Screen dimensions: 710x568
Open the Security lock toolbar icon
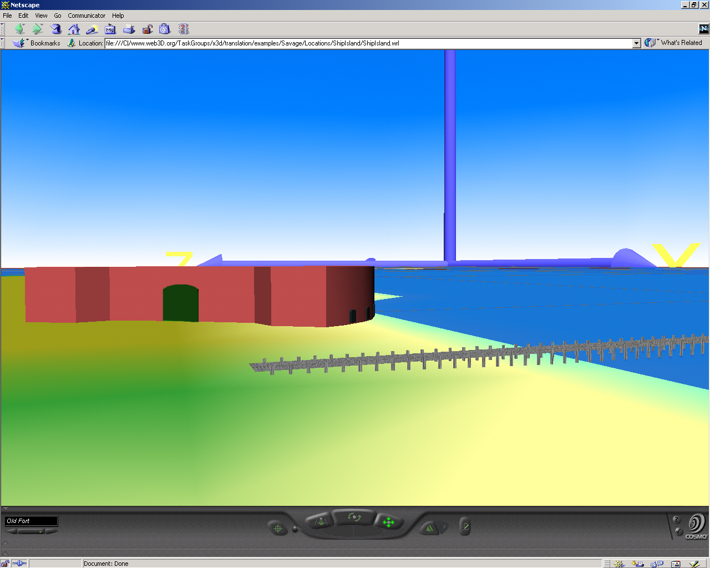[x=147, y=29]
